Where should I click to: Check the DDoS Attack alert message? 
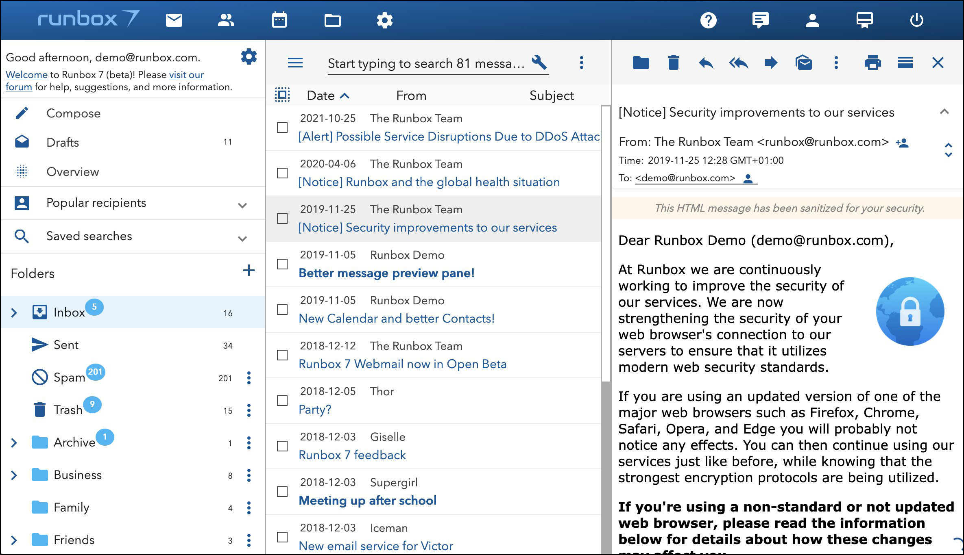(282, 128)
